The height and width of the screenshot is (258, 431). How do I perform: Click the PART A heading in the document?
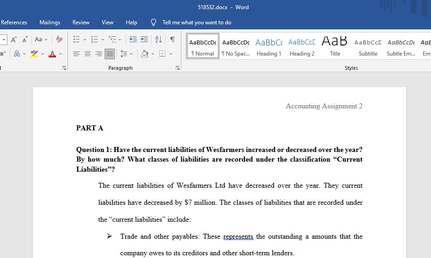coord(90,128)
